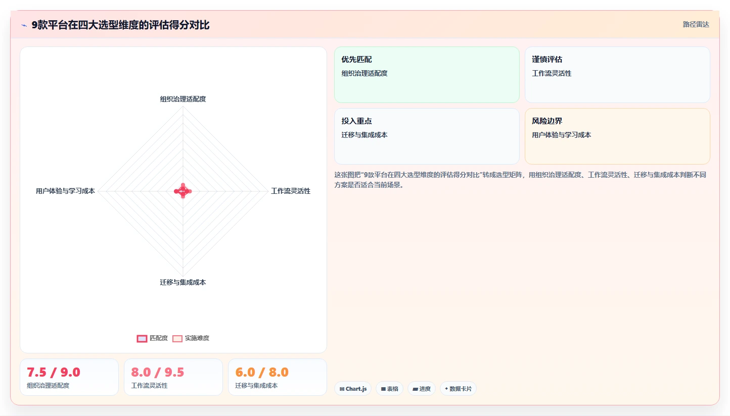This screenshot has height=416, width=730.
Task: Click the red data cluster at radar center
Action: pos(183,191)
